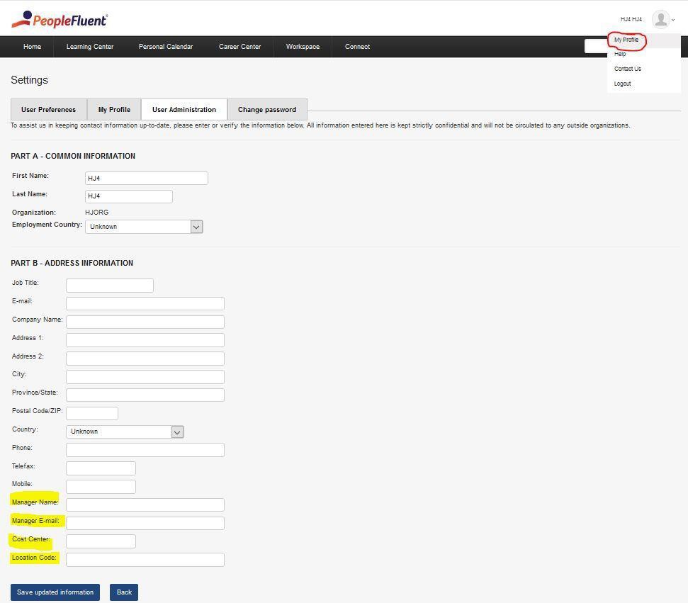Click the Manager Name field

click(145, 505)
